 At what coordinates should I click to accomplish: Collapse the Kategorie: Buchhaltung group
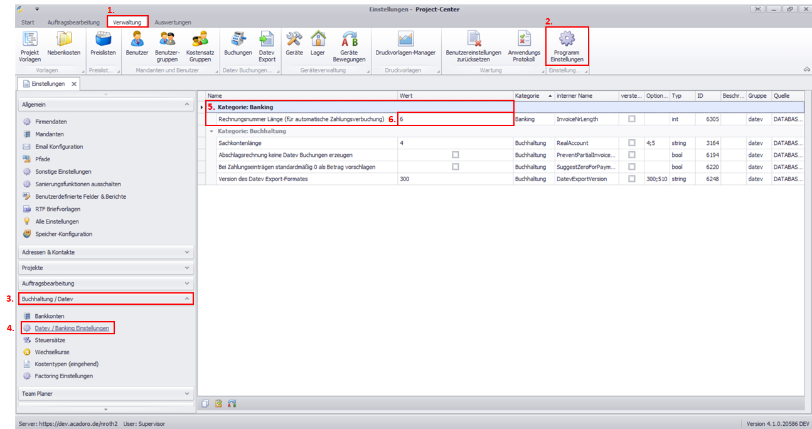(x=211, y=131)
